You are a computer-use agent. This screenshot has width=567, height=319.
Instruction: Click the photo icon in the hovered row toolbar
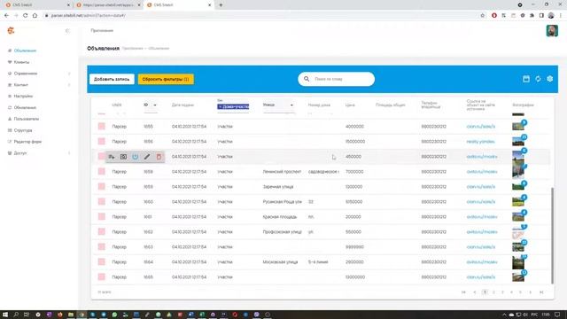coord(123,157)
